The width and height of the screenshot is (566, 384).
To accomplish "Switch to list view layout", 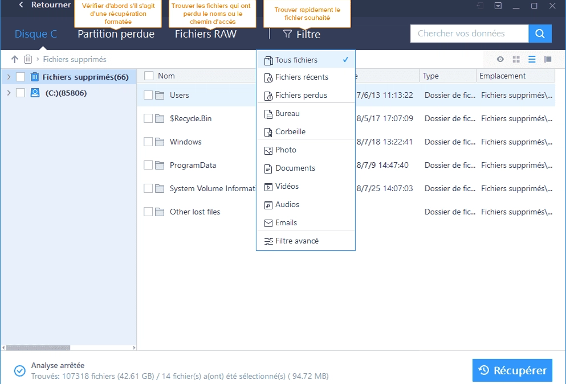I will click(x=532, y=59).
